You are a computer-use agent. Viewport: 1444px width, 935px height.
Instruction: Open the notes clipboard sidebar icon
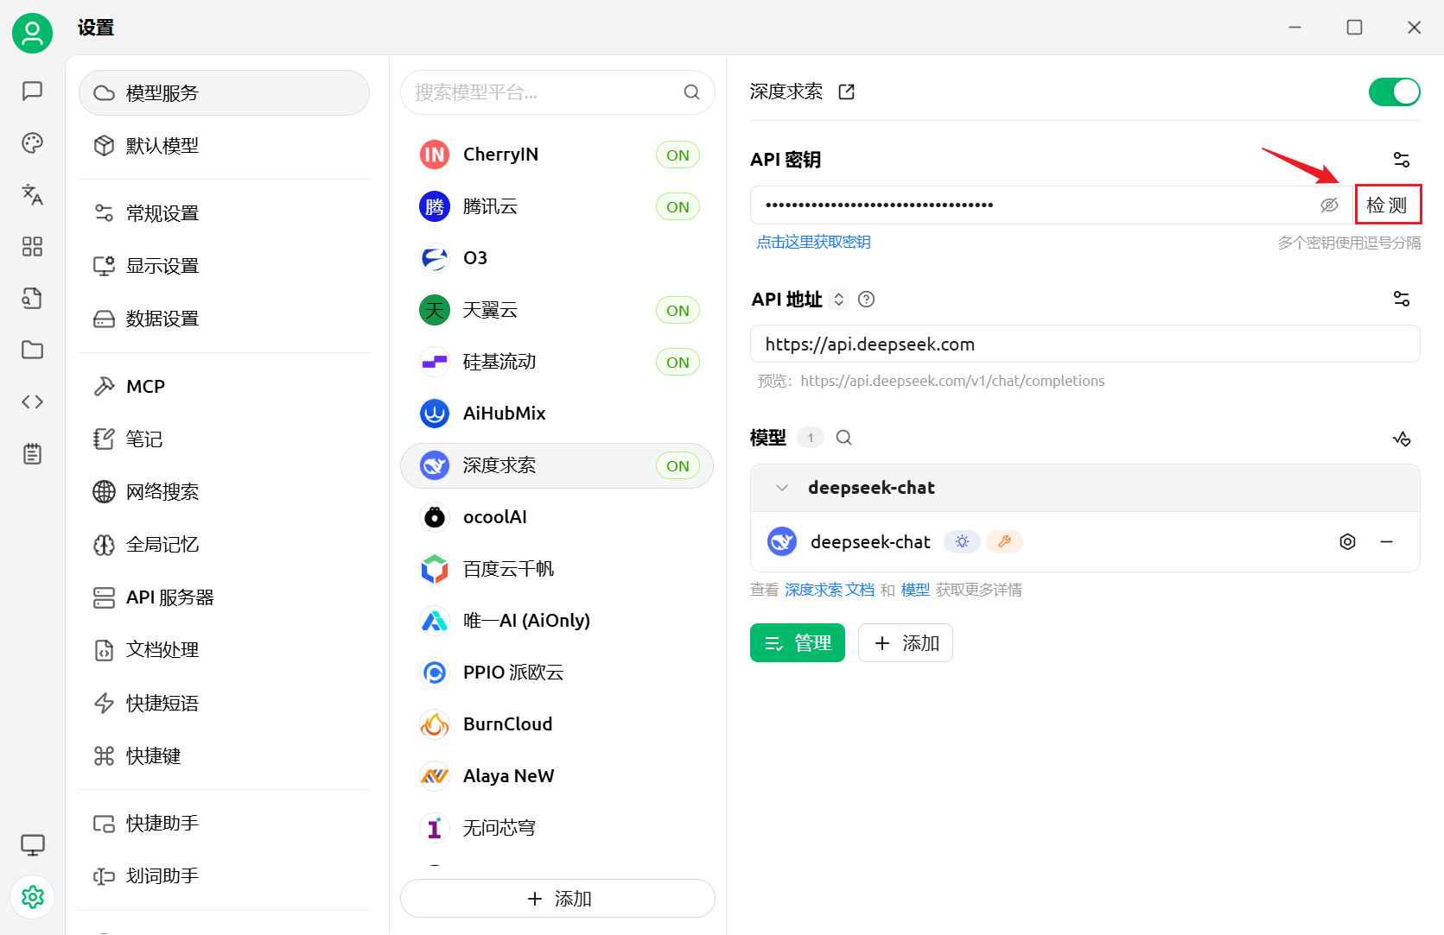pyautogui.click(x=32, y=453)
